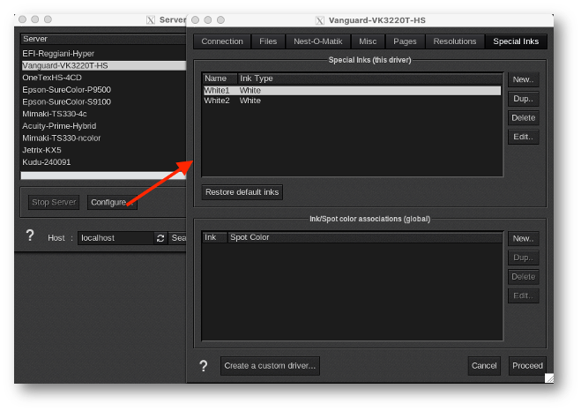This screenshot has width=581, height=411.
Task: Select Vanguard-VK3220T-HS in server list
Action: coord(103,66)
